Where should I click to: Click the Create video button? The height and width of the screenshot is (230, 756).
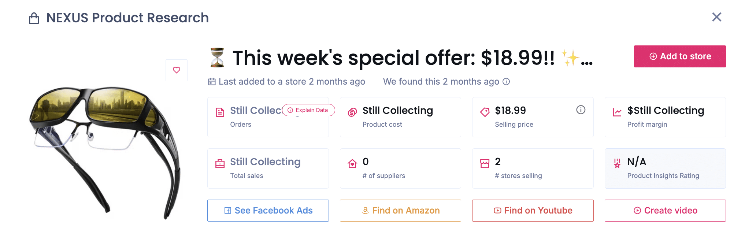pos(665,211)
